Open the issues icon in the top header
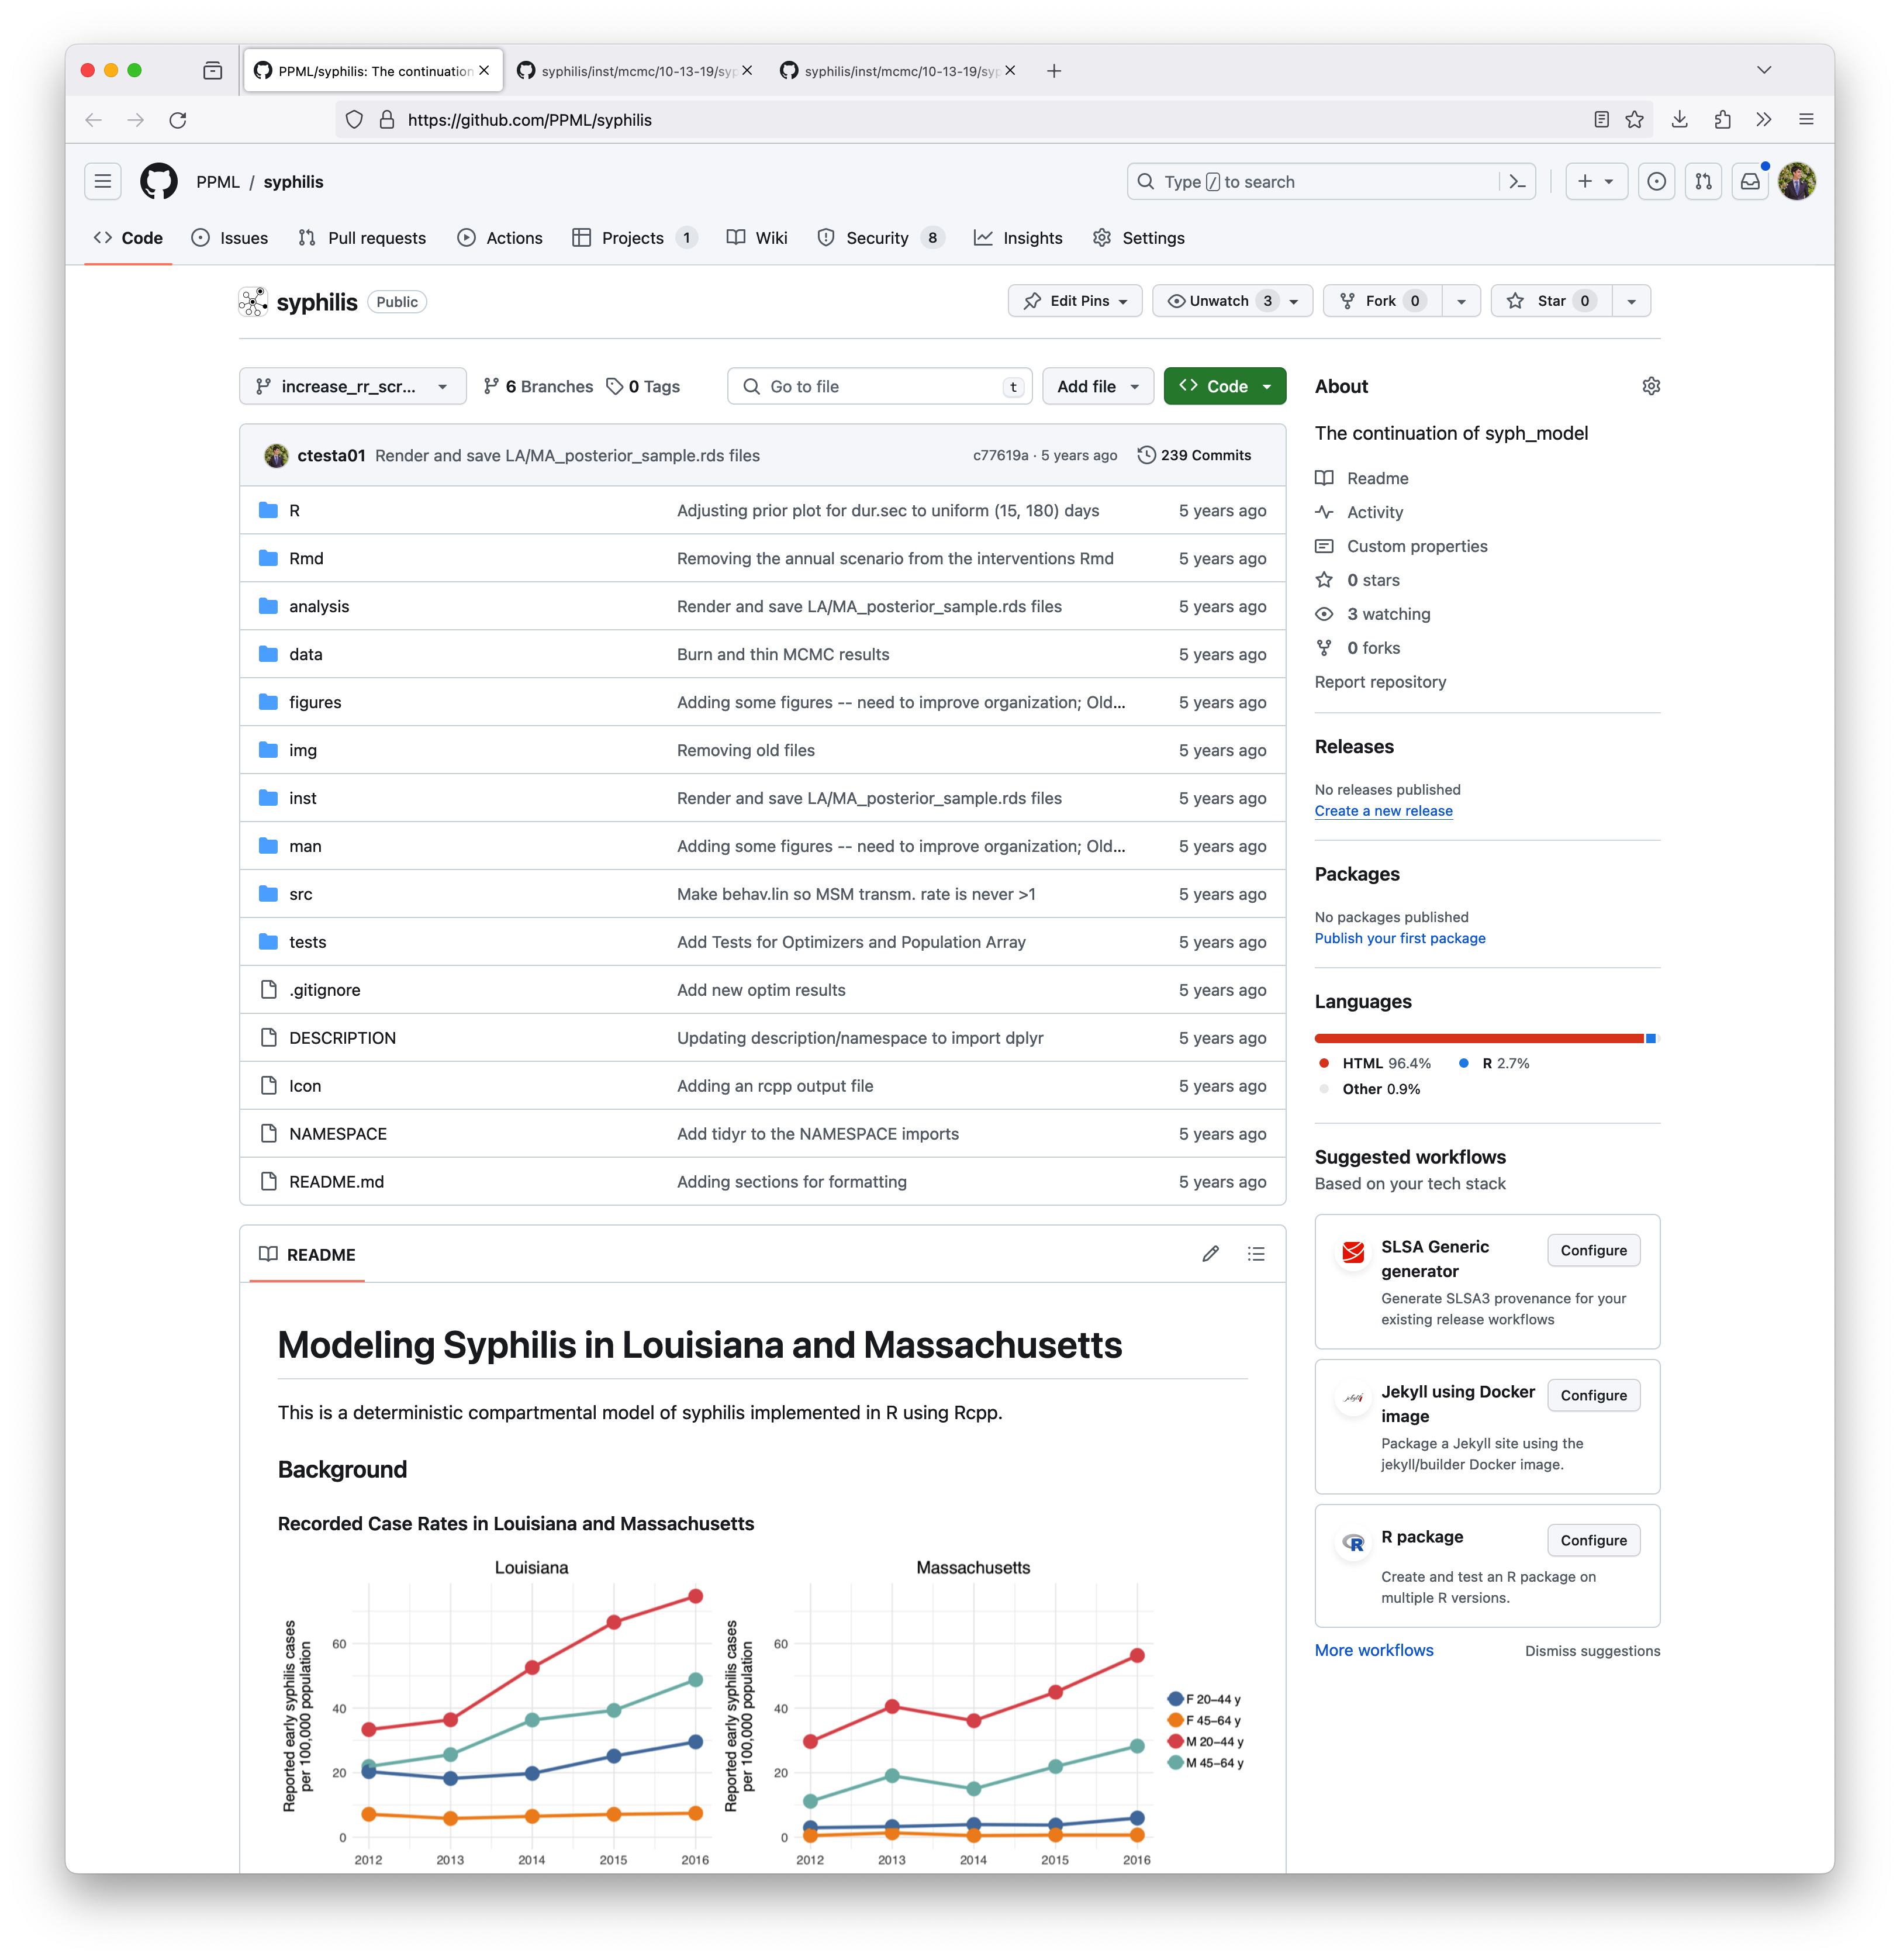This screenshot has height=1960, width=1900. (x=1657, y=181)
